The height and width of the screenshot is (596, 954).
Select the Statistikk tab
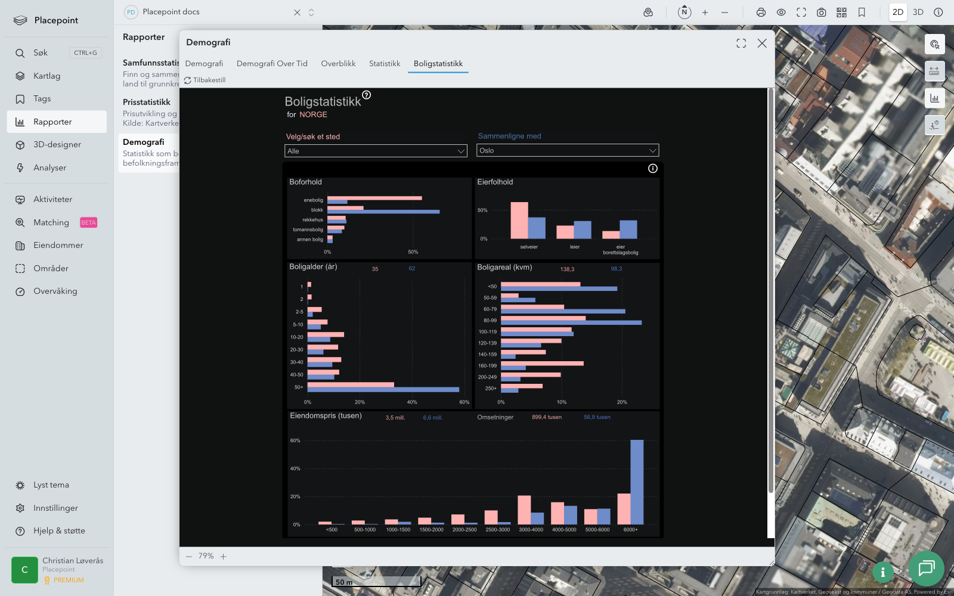tap(385, 64)
